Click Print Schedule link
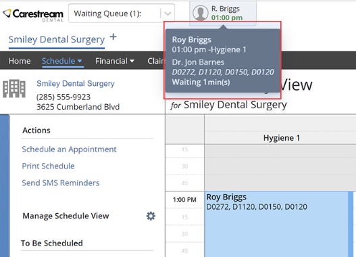356x257 pixels. tap(48, 166)
